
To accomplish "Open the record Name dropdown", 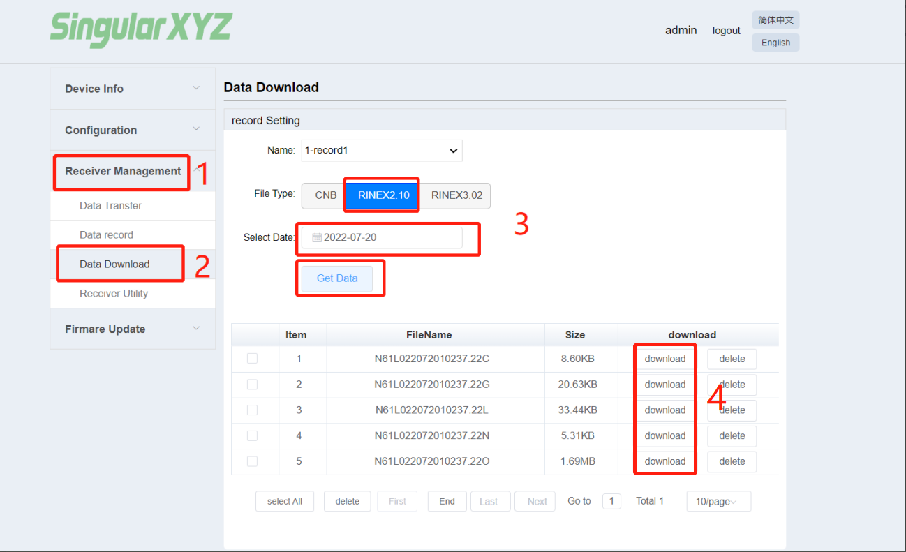I will [382, 151].
